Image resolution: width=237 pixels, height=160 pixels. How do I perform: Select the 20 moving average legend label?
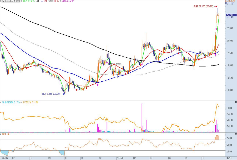[45, 1]
